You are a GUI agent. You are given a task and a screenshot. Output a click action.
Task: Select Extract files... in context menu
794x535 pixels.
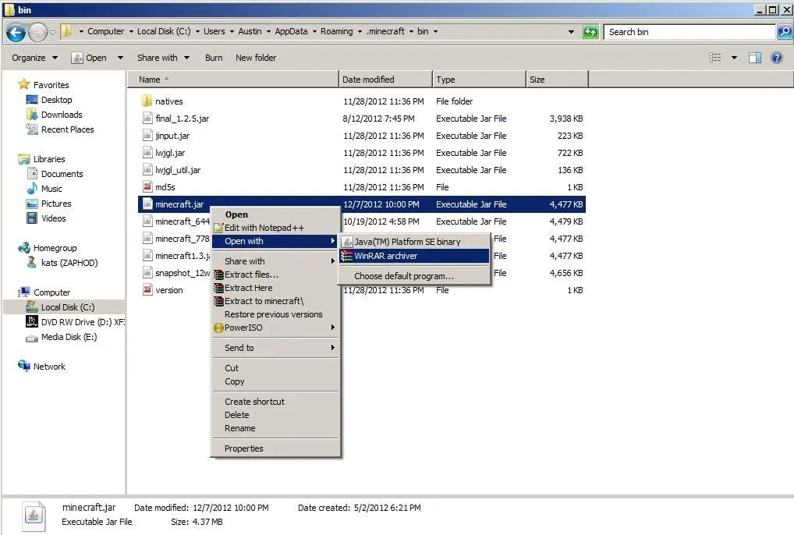coord(275,275)
